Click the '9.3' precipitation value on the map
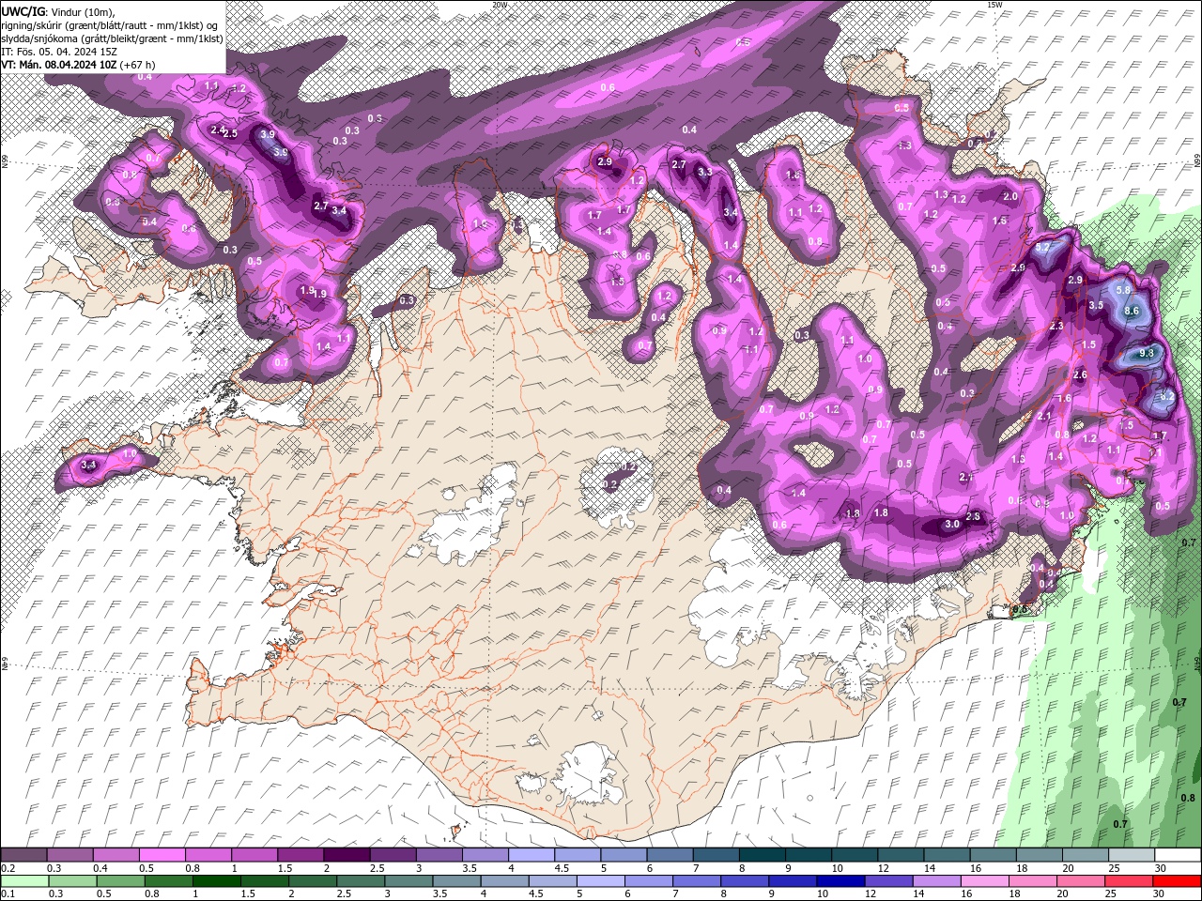Screen dimensions: 1202x901 1146,353
